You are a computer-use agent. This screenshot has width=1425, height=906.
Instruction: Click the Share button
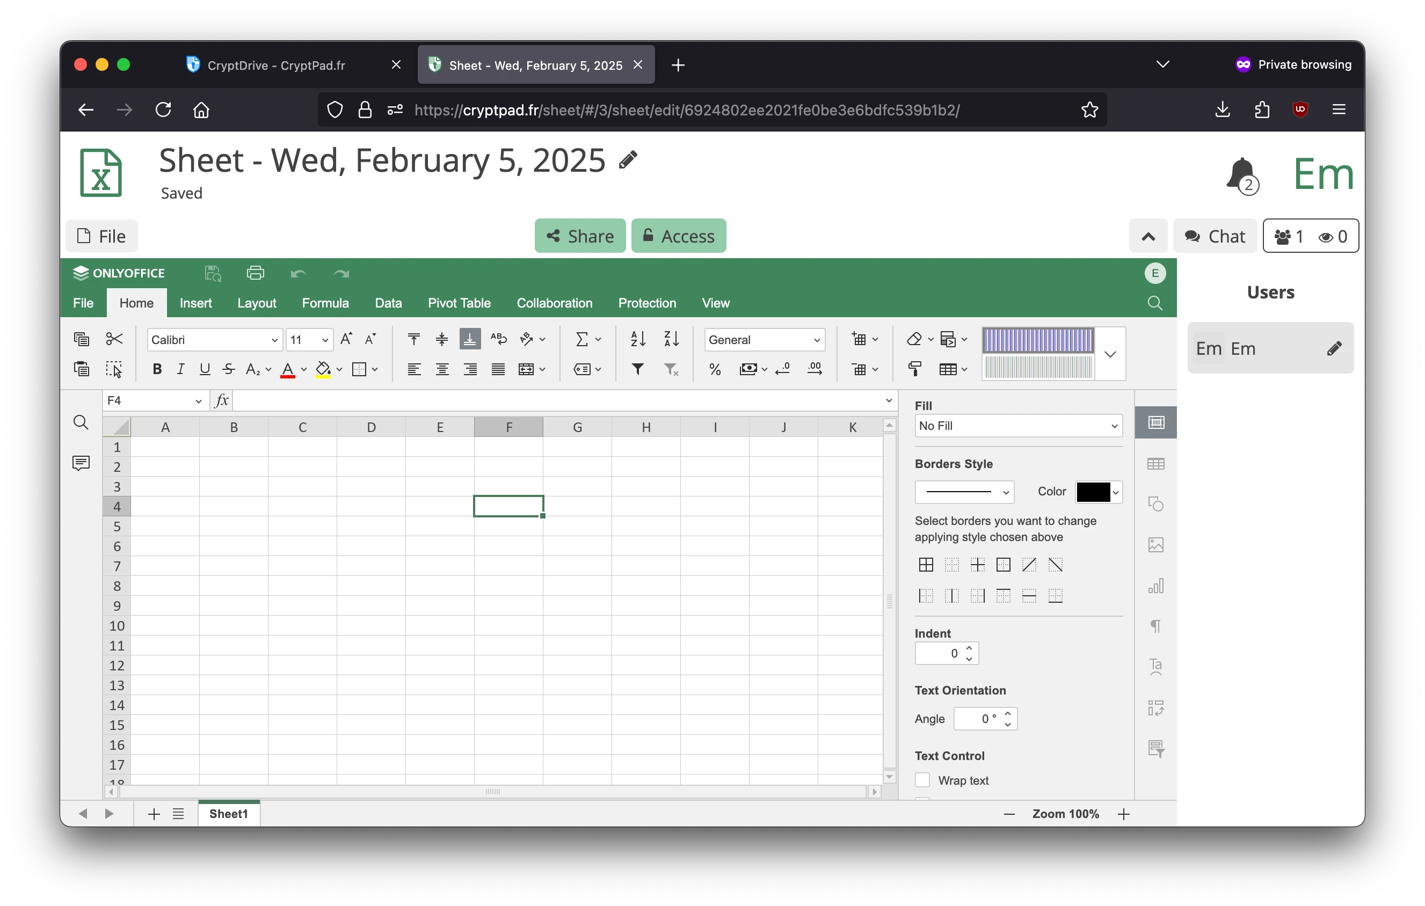(x=579, y=236)
